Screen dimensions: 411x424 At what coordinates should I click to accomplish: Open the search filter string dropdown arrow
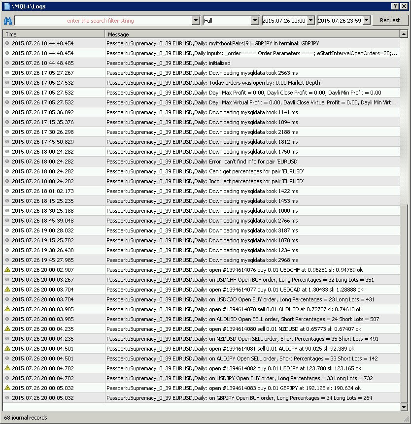196,21
